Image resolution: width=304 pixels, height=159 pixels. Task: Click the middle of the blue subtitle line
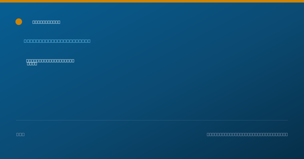point(57,41)
